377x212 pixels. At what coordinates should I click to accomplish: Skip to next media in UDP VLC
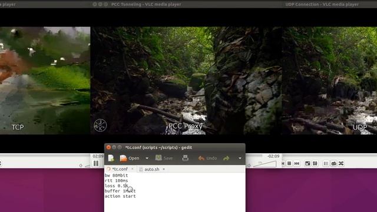[x=297, y=164]
